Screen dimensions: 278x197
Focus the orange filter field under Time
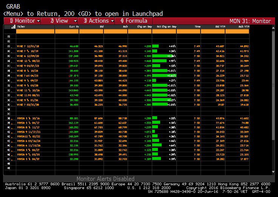click(x=188, y=31)
